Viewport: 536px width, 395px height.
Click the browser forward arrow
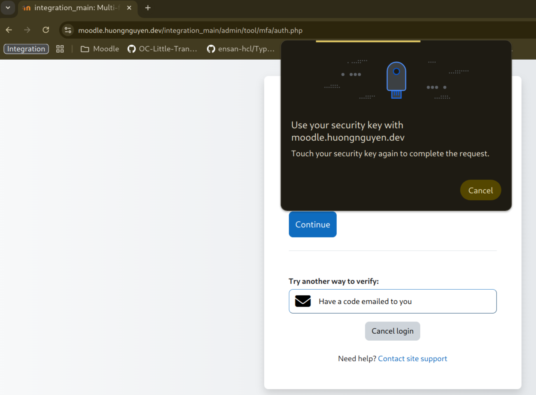(27, 30)
